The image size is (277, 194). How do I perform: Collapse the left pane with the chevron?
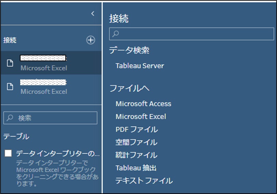point(93,13)
